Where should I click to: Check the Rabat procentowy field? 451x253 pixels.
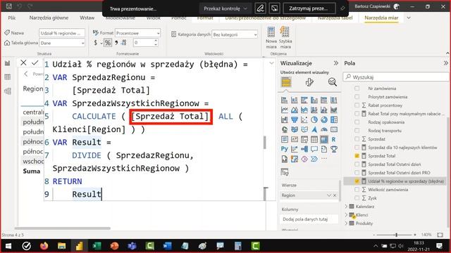pos(357,105)
